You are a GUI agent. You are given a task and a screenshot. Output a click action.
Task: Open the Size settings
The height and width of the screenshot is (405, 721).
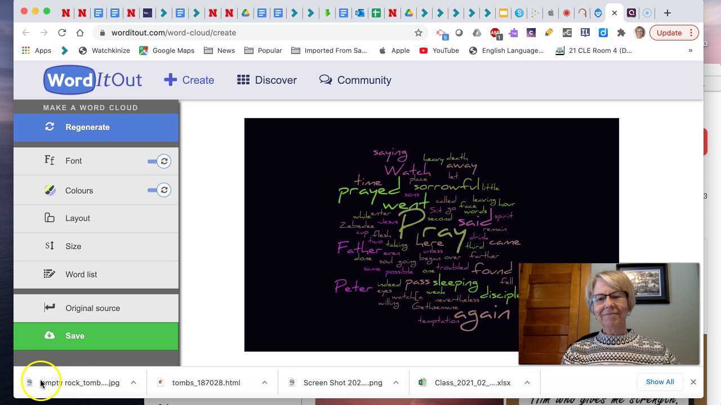tap(73, 246)
